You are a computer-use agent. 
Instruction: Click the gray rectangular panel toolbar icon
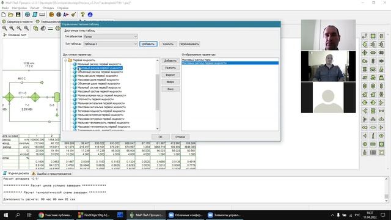(x=42, y=15)
